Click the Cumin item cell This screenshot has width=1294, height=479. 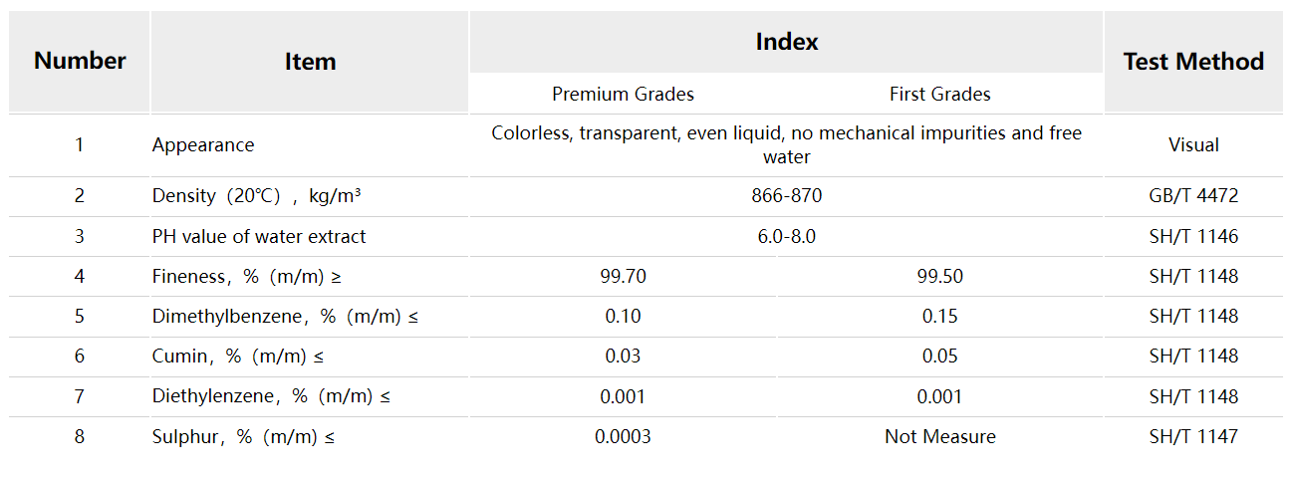[x=238, y=357]
